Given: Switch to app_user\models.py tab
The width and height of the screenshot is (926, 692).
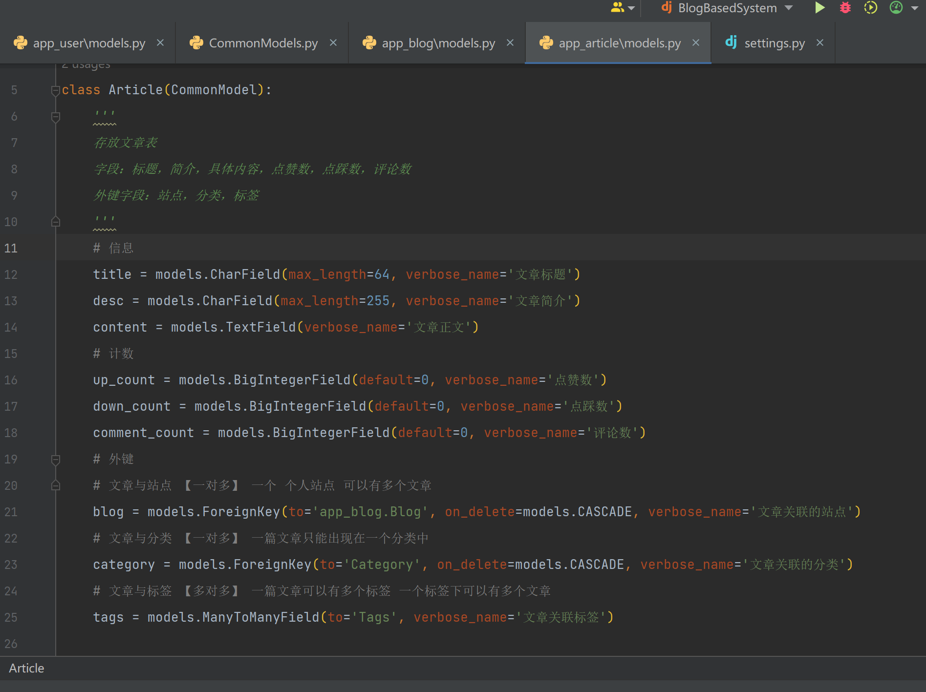Looking at the screenshot, I should pyautogui.click(x=89, y=43).
